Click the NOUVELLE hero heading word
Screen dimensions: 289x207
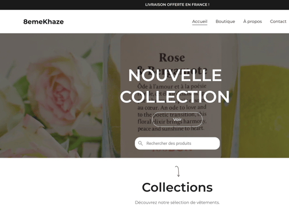[175, 75]
